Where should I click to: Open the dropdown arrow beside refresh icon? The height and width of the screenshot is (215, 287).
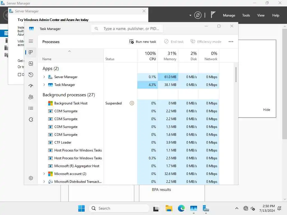click(190, 15)
